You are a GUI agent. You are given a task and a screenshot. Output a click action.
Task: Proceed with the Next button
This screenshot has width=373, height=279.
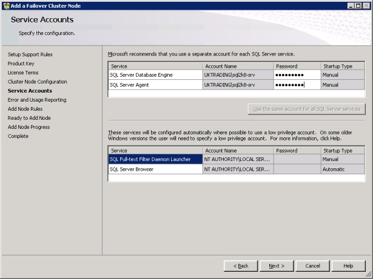277,266
